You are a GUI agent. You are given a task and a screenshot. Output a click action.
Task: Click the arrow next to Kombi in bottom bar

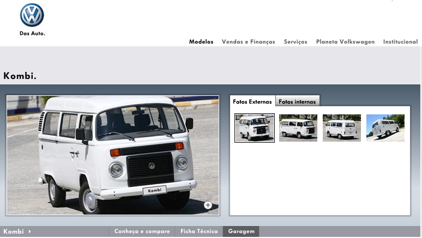coord(29,231)
